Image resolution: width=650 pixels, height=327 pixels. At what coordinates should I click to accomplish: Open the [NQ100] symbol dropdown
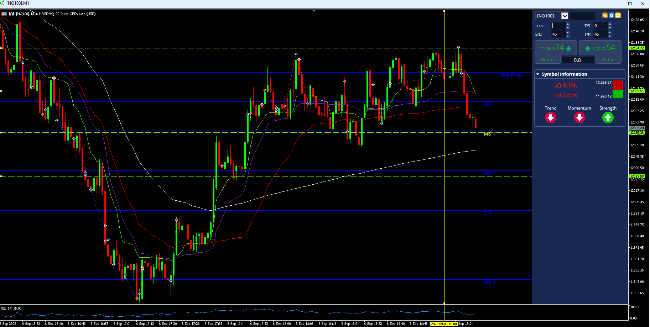tap(565, 16)
